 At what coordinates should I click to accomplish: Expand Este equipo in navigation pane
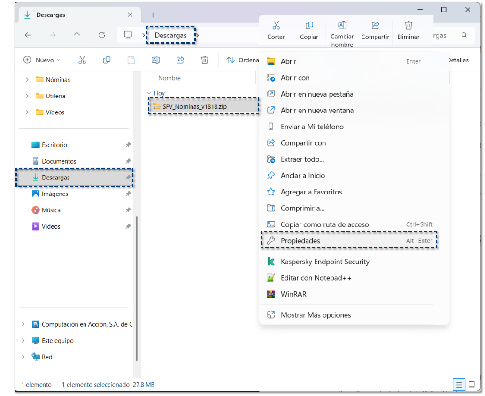pyautogui.click(x=23, y=341)
